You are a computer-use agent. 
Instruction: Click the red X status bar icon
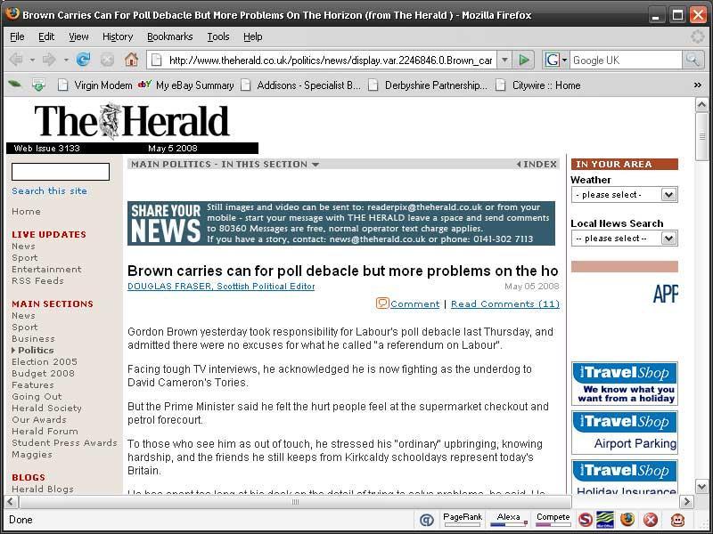coord(651,520)
